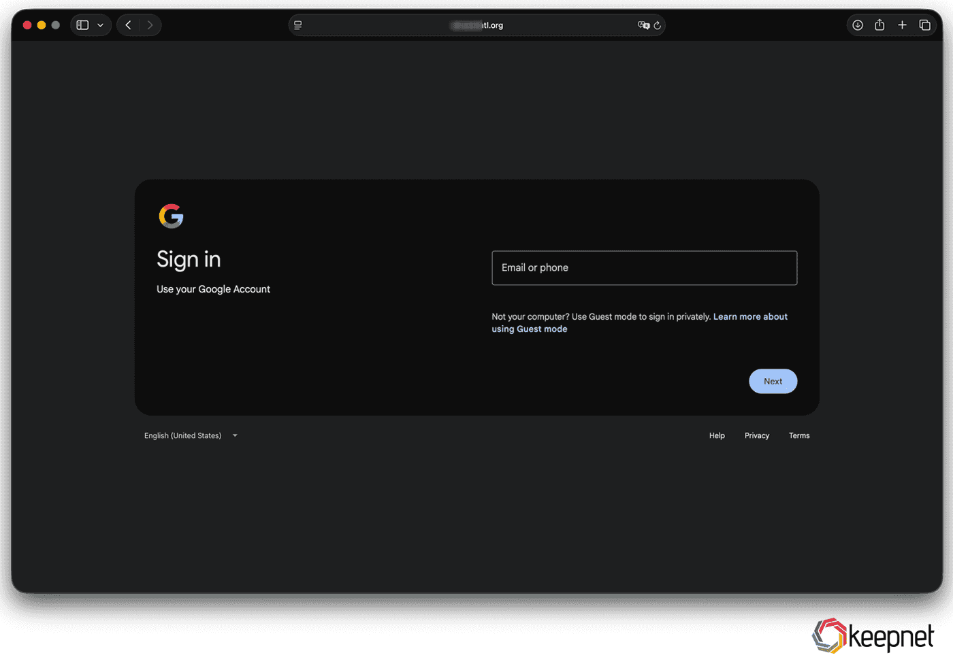
Task: Go forward with the forward arrow
Action: pyautogui.click(x=150, y=25)
